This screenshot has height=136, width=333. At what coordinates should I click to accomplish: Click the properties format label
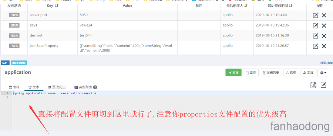coord(19,63)
